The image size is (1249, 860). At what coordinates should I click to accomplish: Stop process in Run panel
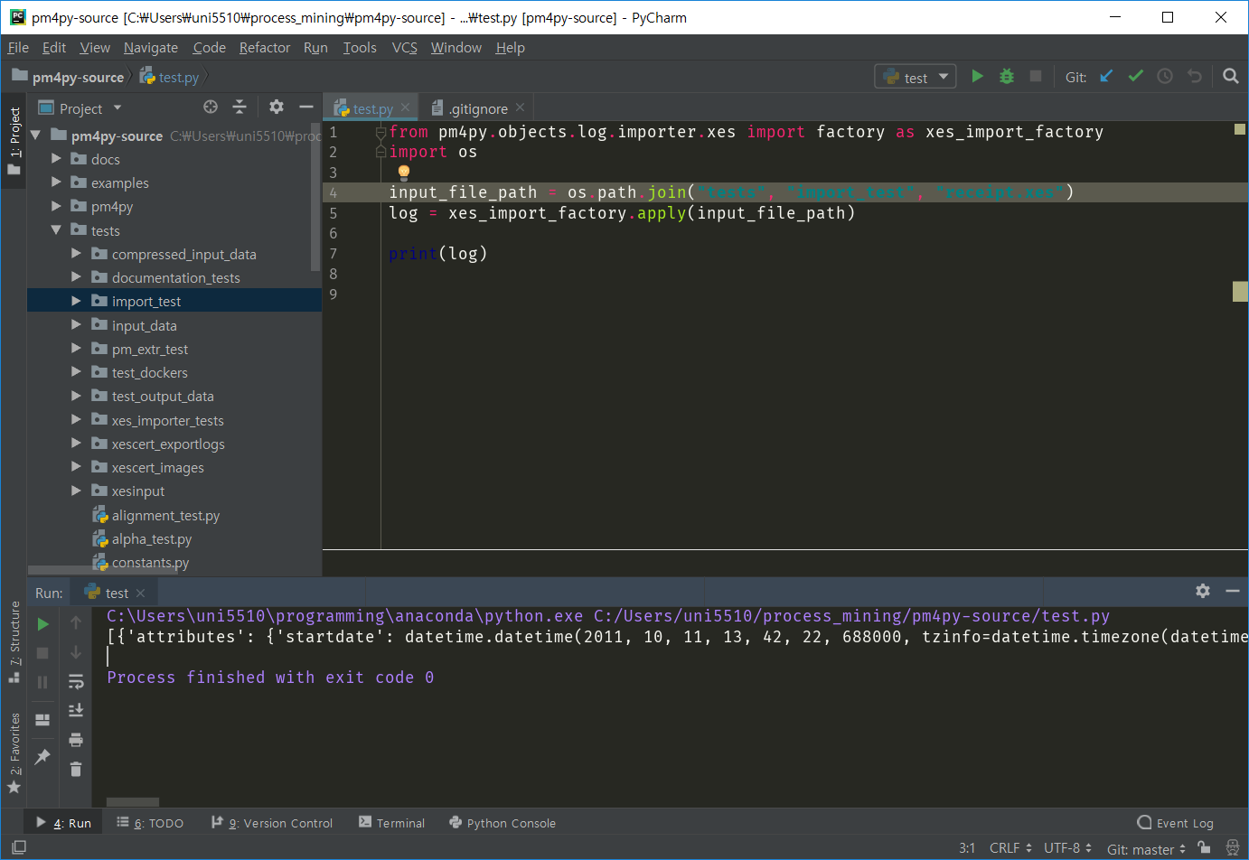pos(42,653)
